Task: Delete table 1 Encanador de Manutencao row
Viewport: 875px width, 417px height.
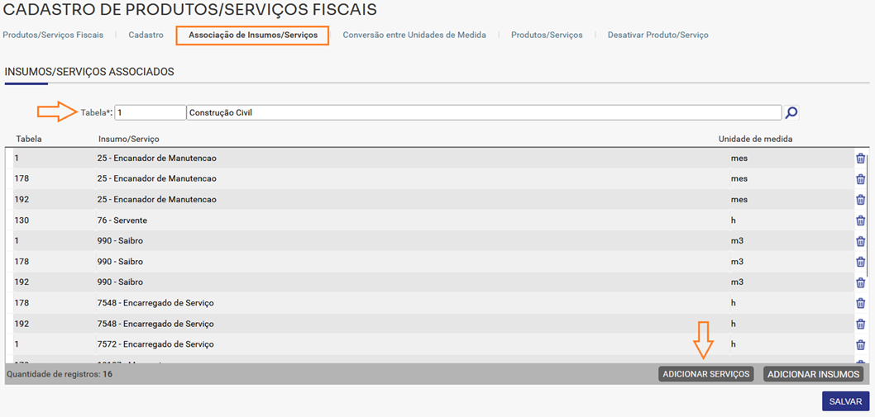Action: [860, 159]
